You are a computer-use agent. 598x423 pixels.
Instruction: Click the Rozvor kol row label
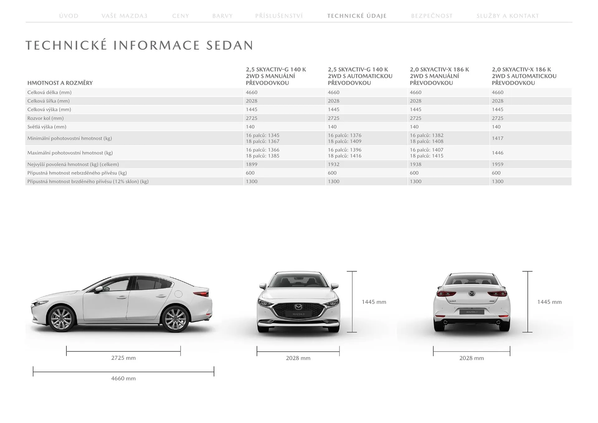pyautogui.click(x=45, y=118)
